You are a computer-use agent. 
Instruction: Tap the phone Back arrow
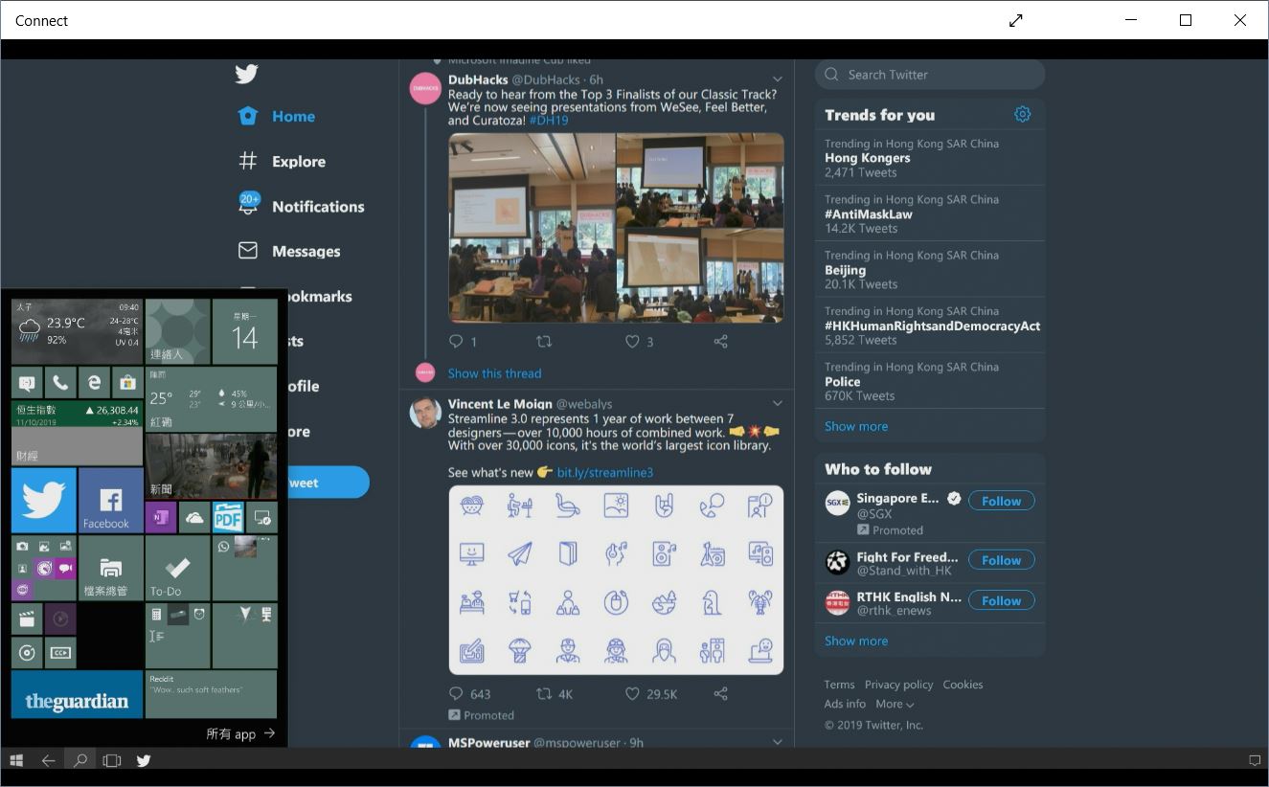(48, 760)
